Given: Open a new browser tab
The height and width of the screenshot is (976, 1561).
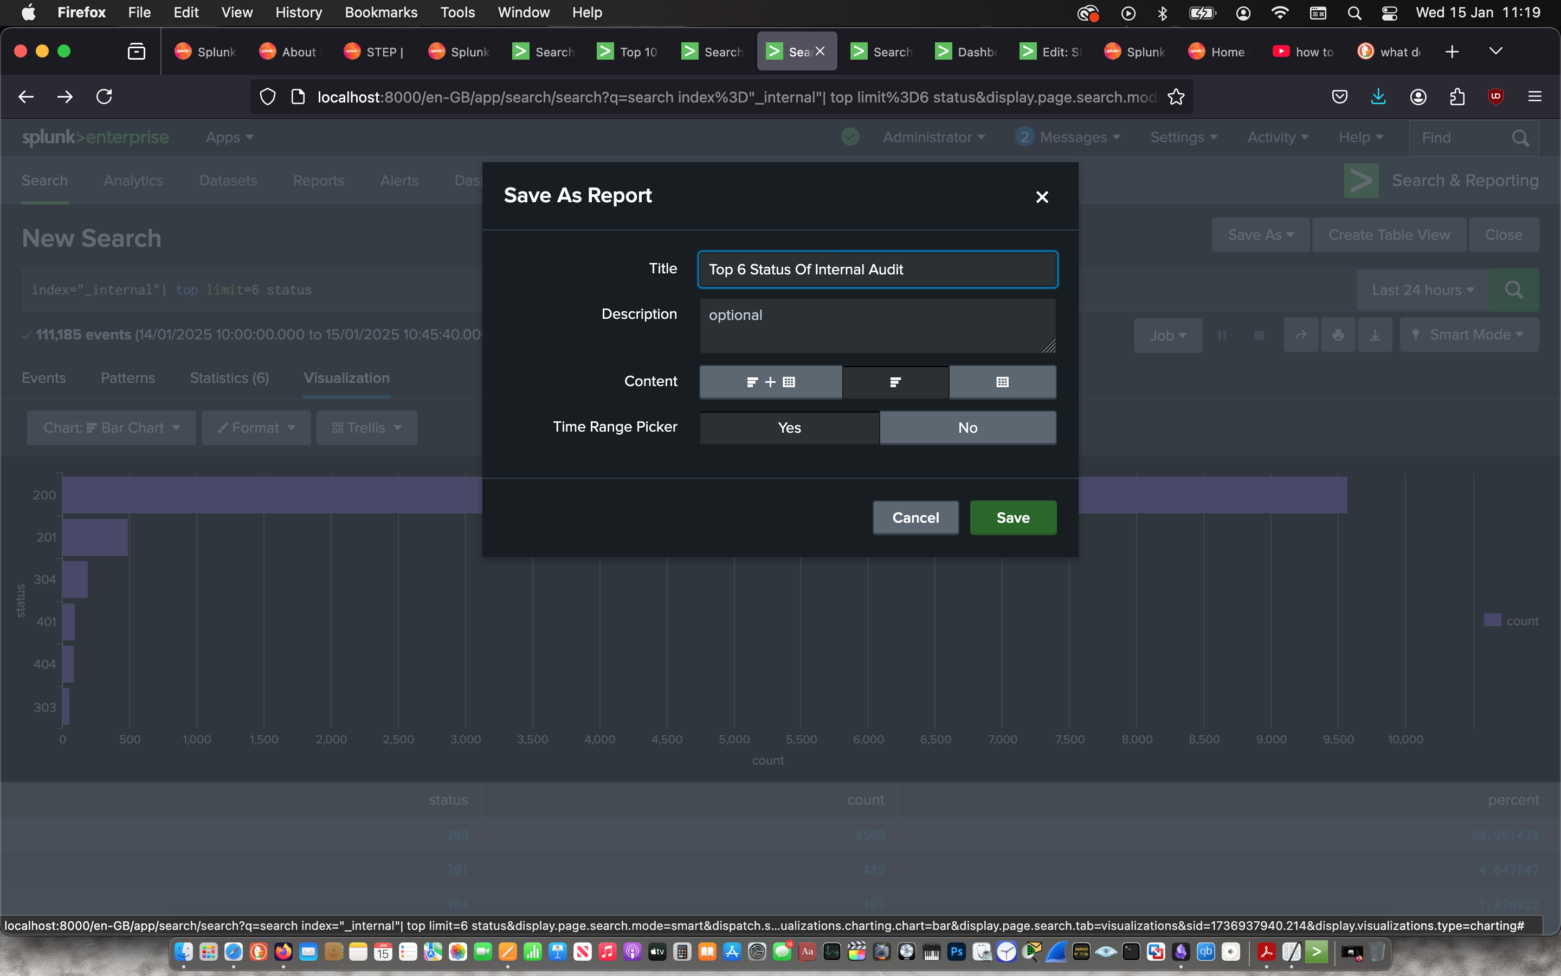Looking at the screenshot, I should [1452, 52].
